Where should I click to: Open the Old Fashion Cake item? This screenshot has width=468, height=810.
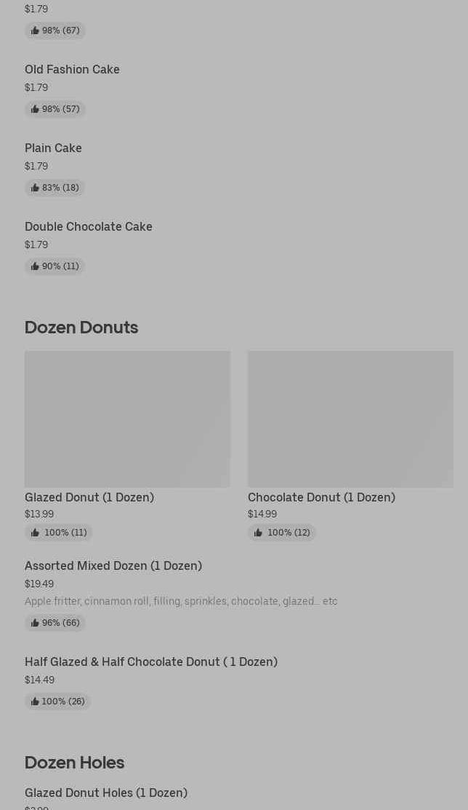(72, 70)
